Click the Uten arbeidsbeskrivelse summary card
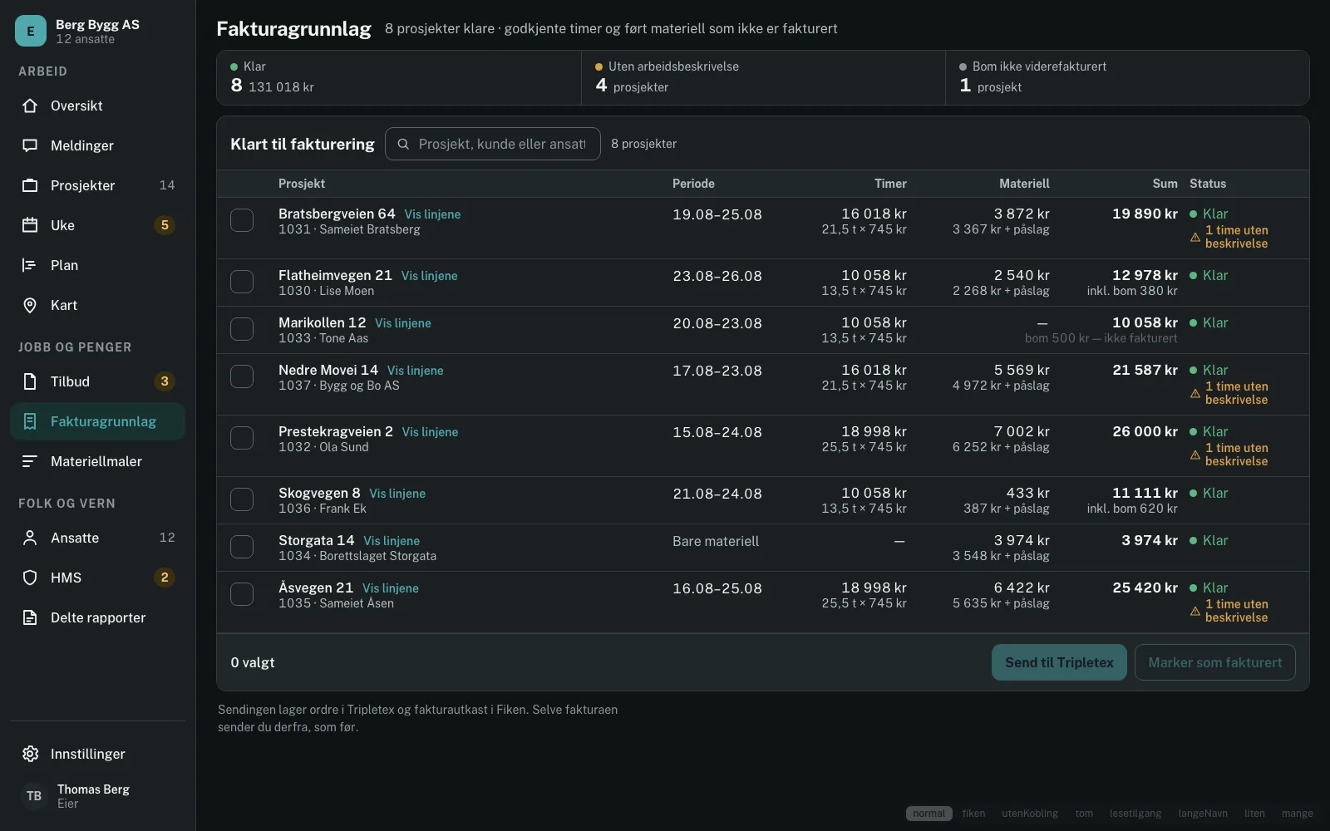This screenshot has height=831, width=1330. coord(763,77)
